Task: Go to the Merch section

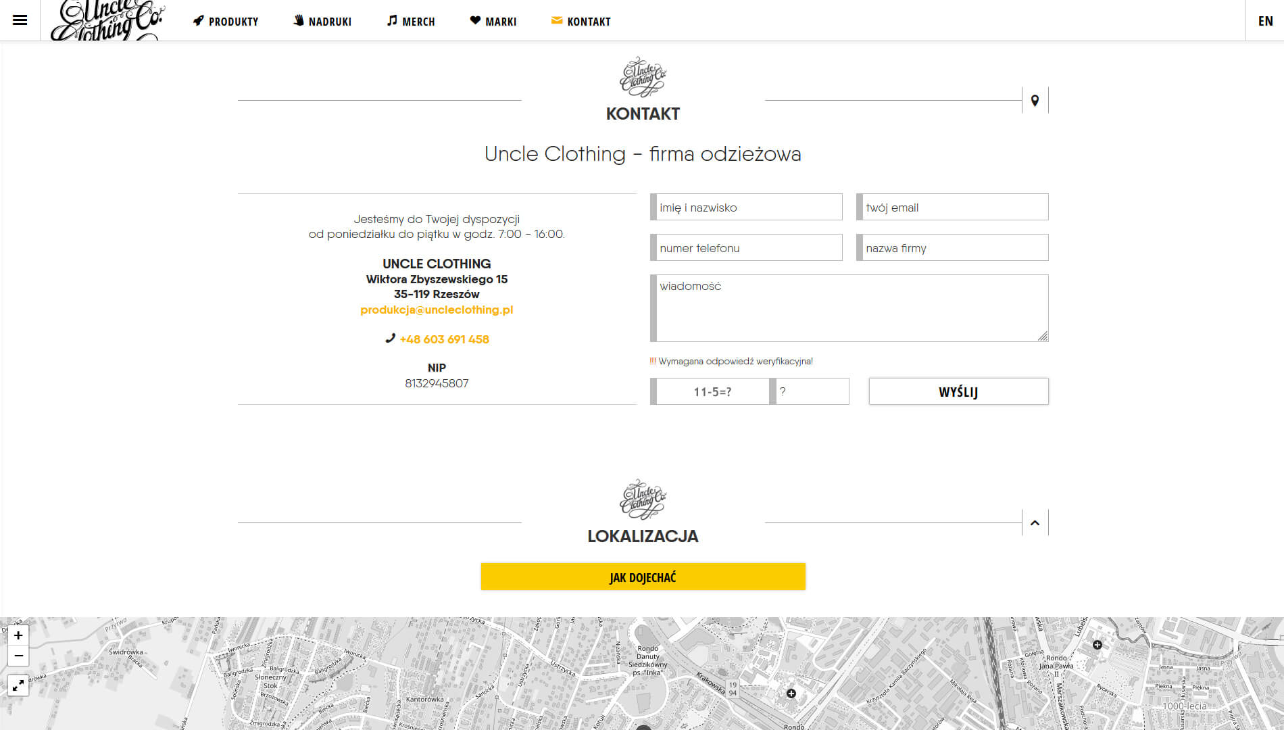Action: coord(411,22)
